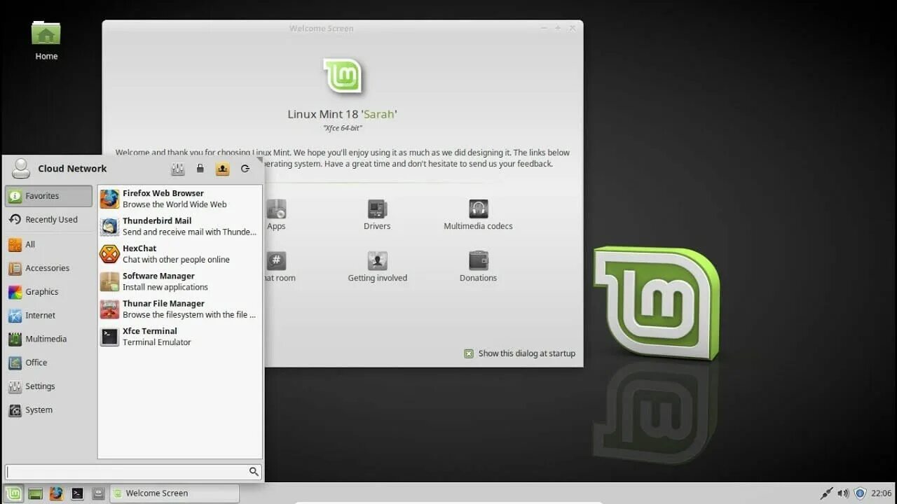The width and height of the screenshot is (897, 504).
Task: Open Multimedia codecs in Welcome Screen
Action: (x=478, y=215)
